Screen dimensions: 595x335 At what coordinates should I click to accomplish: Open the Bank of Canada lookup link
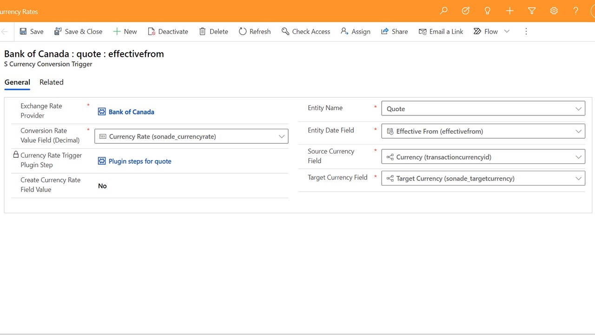[132, 112]
